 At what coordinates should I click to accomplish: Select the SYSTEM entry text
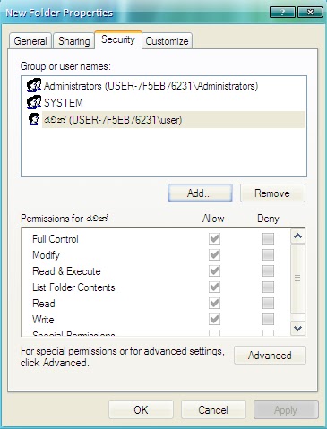[64, 103]
